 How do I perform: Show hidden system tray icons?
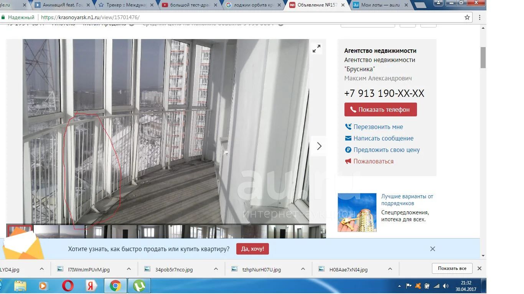coord(400,286)
